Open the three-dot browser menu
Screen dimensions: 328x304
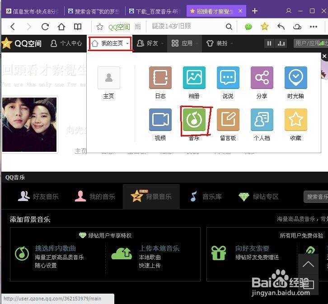[x=314, y=27]
